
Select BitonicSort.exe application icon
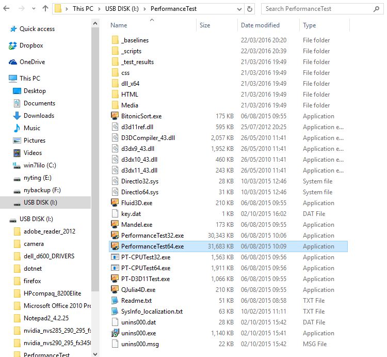click(x=115, y=116)
